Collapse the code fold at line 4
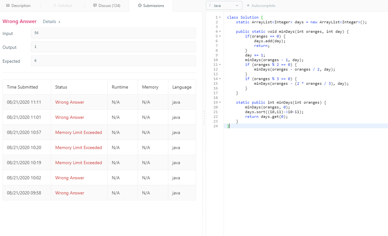 tap(220, 31)
